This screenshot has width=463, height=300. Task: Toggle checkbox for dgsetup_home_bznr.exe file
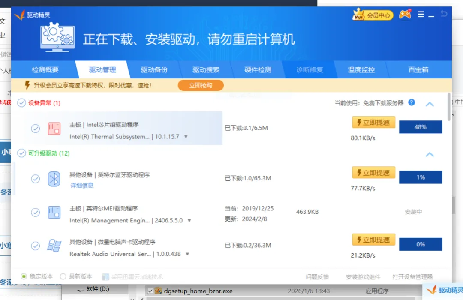click(x=150, y=291)
